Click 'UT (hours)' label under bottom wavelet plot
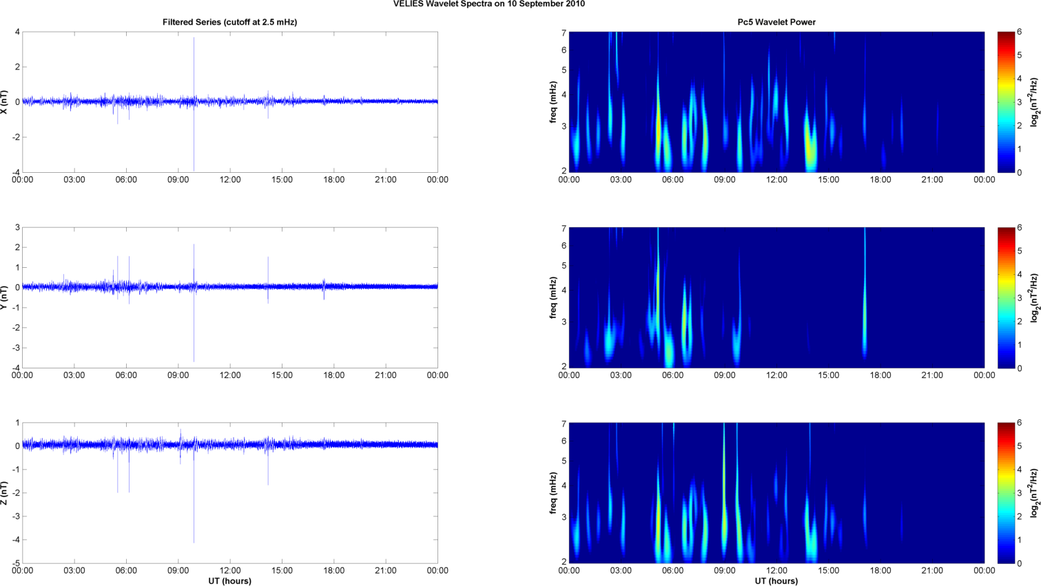1041x586 pixels. 776,581
